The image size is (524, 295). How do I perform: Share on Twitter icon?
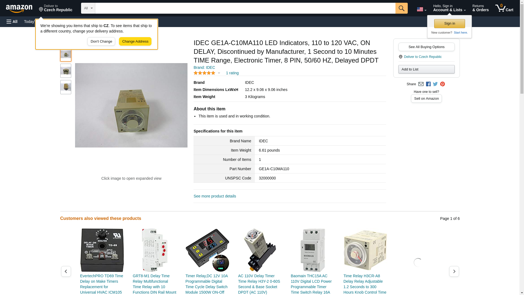pos(435,84)
